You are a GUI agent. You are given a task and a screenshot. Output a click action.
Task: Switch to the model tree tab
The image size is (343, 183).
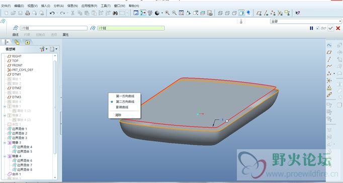tap(7, 42)
